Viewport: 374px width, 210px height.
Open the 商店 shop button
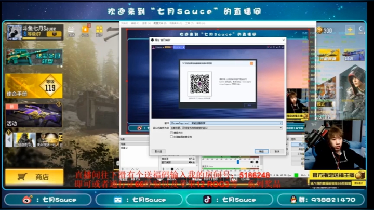pos(34,177)
